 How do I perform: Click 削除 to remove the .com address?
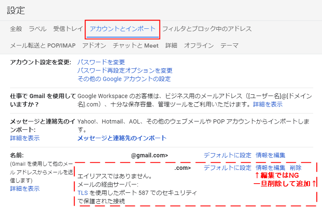pyautogui.click(x=296, y=168)
